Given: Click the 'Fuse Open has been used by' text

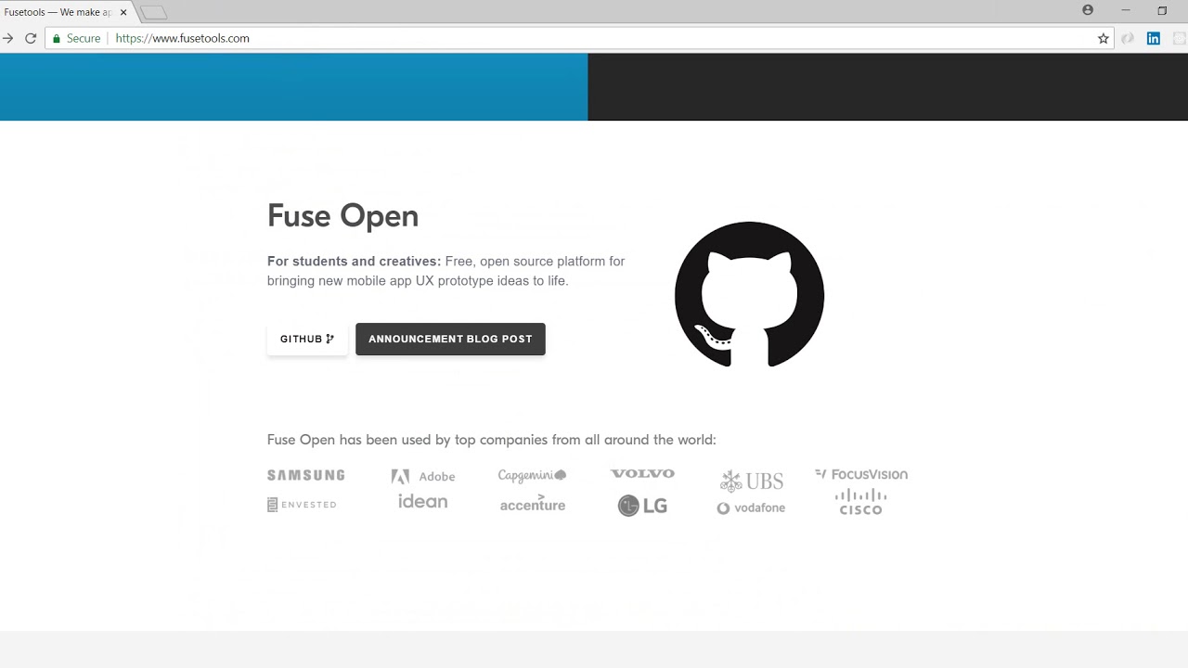Looking at the screenshot, I should coord(359,440).
